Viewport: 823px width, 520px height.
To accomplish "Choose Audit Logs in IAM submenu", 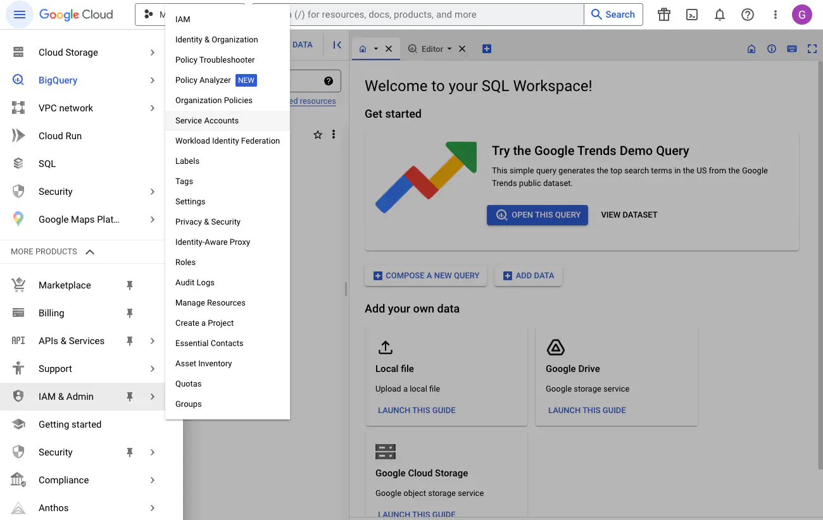I will click(x=195, y=283).
